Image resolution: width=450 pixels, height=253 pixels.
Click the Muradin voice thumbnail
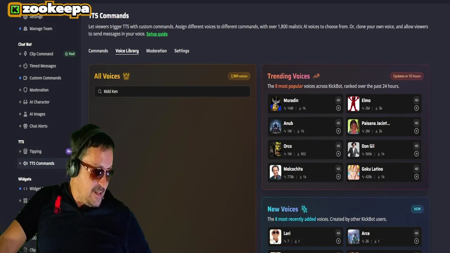[x=276, y=104]
